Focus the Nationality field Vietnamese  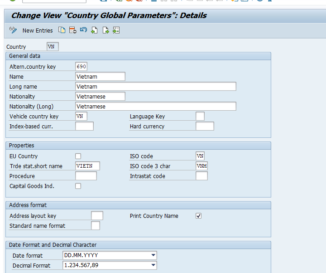pos(100,96)
